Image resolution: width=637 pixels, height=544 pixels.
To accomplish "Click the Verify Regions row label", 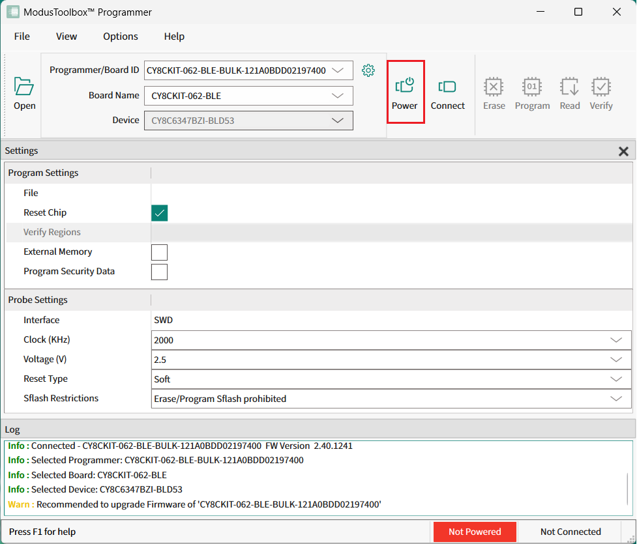I will coord(52,232).
